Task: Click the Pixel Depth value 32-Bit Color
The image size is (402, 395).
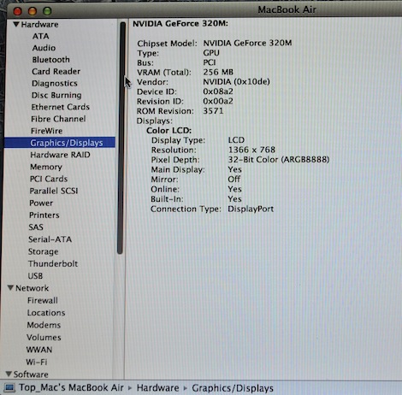Action: (279, 159)
